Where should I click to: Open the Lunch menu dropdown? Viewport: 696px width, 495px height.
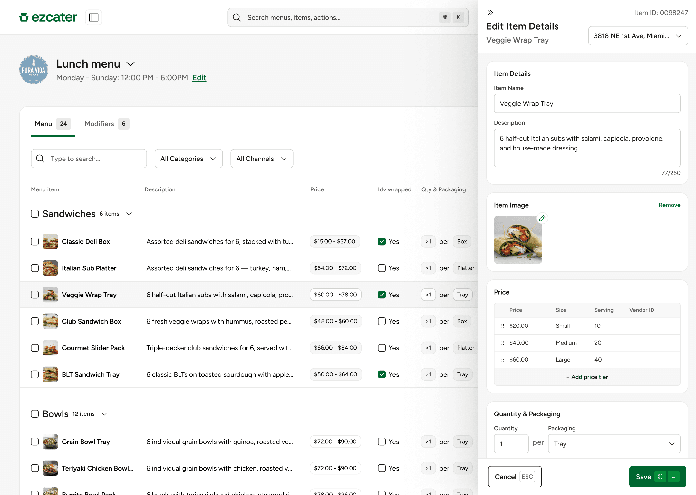click(x=130, y=64)
